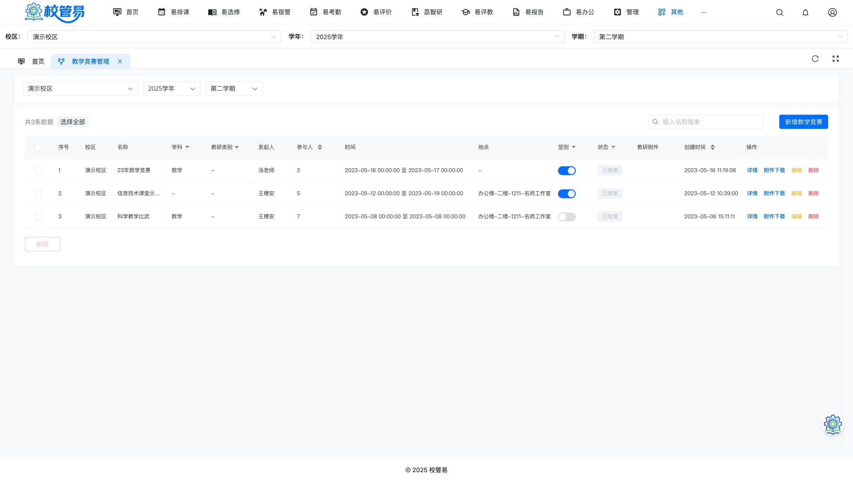Open 状态 column filter arrow
Viewport: 853px width, 480px height.
click(613, 147)
